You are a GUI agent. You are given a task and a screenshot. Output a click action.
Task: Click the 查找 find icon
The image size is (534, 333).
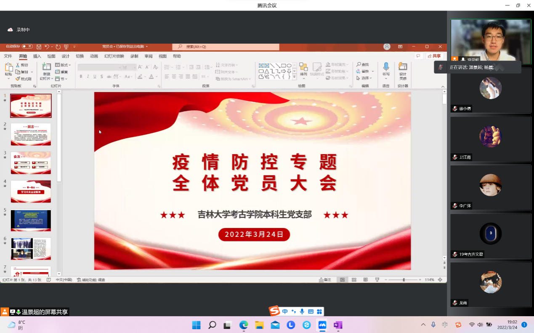point(363,65)
